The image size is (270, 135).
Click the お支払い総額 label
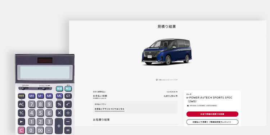point(100,96)
